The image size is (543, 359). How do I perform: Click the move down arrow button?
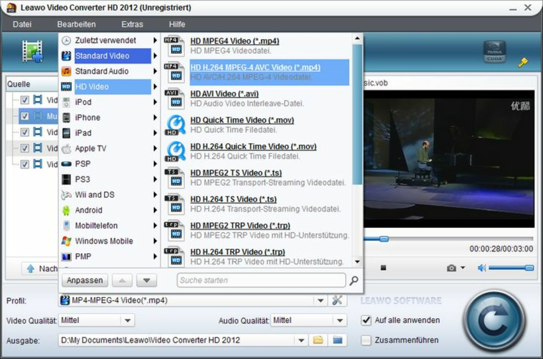[x=146, y=280]
